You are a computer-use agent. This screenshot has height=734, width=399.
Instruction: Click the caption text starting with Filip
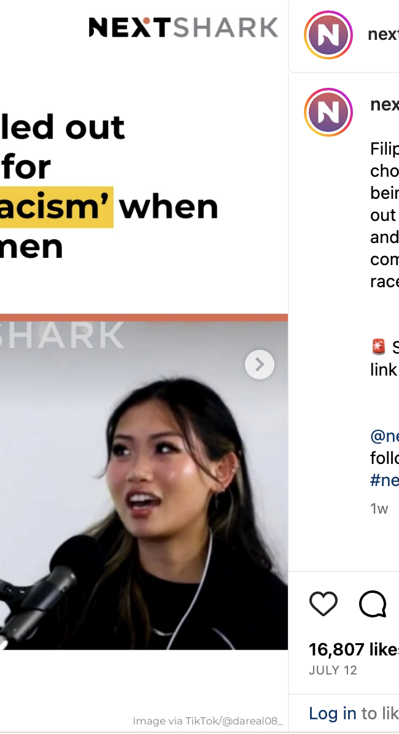[384, 215]
